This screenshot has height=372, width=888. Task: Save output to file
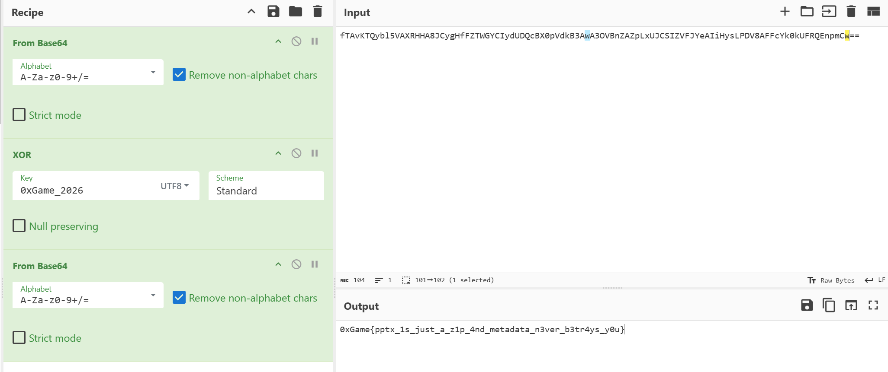(x=807, y=305)
